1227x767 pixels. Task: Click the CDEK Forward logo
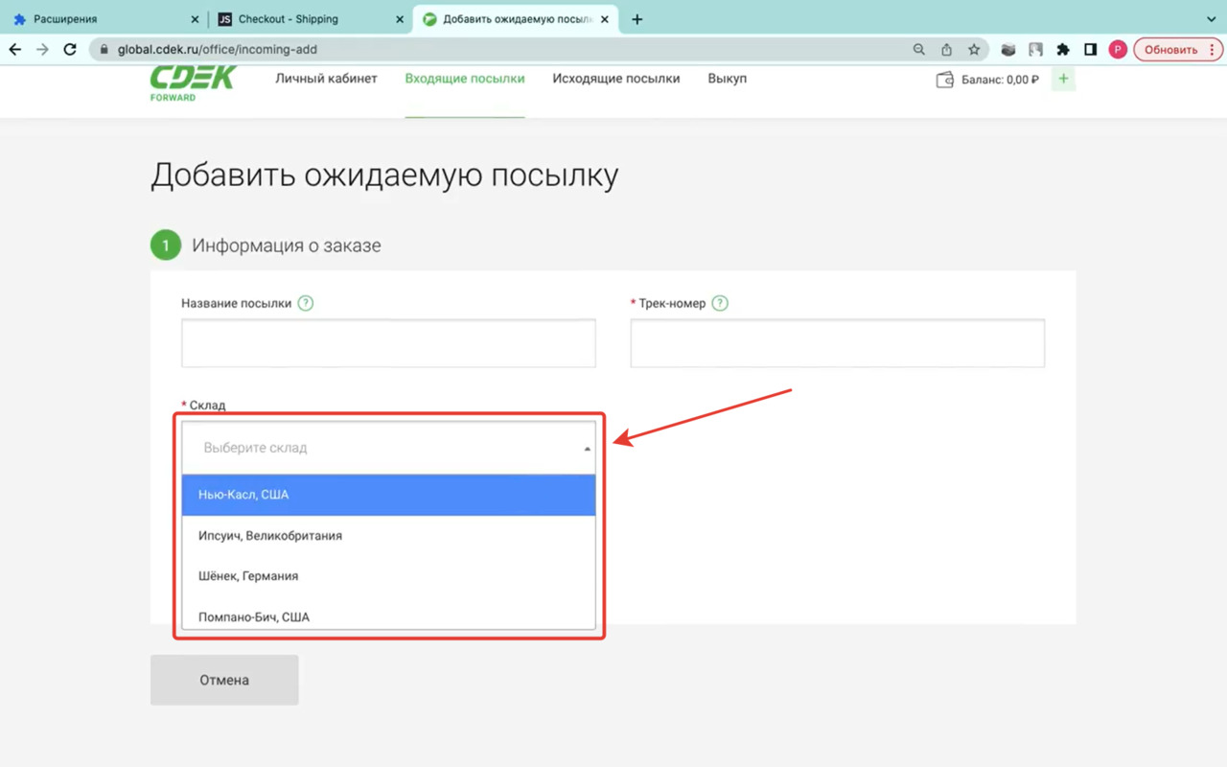193,83
